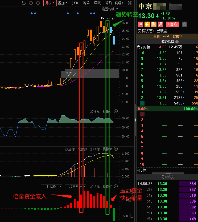The height and width of the screenshot is (222, 198).
Task: Click the 100.00% ratio bar value
Action: point(191,109)
